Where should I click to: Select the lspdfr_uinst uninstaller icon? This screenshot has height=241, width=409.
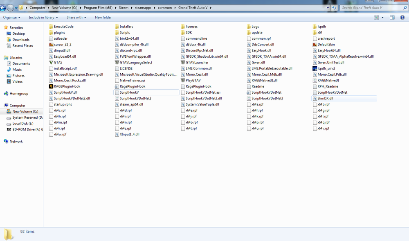coord(315,69)
